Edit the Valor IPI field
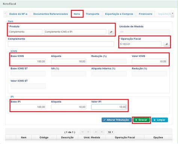Screen dimensions: 178x144 pyautogui.click(x=109, y=107)
